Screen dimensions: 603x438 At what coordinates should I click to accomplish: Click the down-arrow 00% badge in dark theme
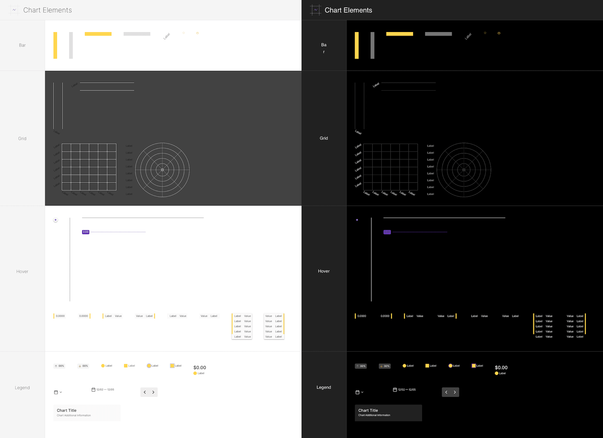point(385,366)
